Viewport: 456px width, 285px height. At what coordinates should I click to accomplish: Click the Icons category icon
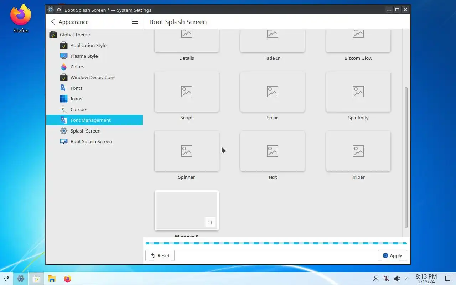(64, 99)
